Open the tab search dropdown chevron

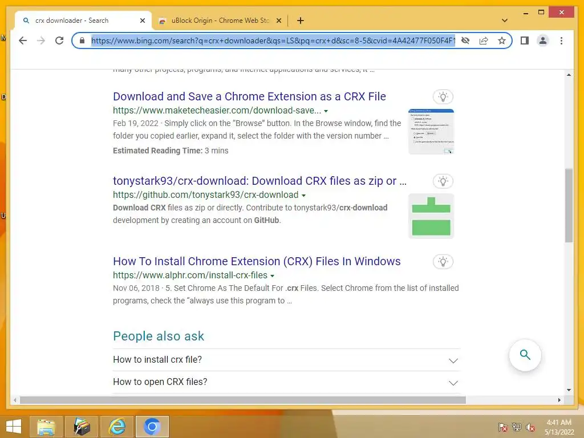pyautogui.click(x=505, y=21)
